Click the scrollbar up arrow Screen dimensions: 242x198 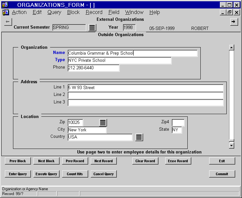[x=232, y=47]
